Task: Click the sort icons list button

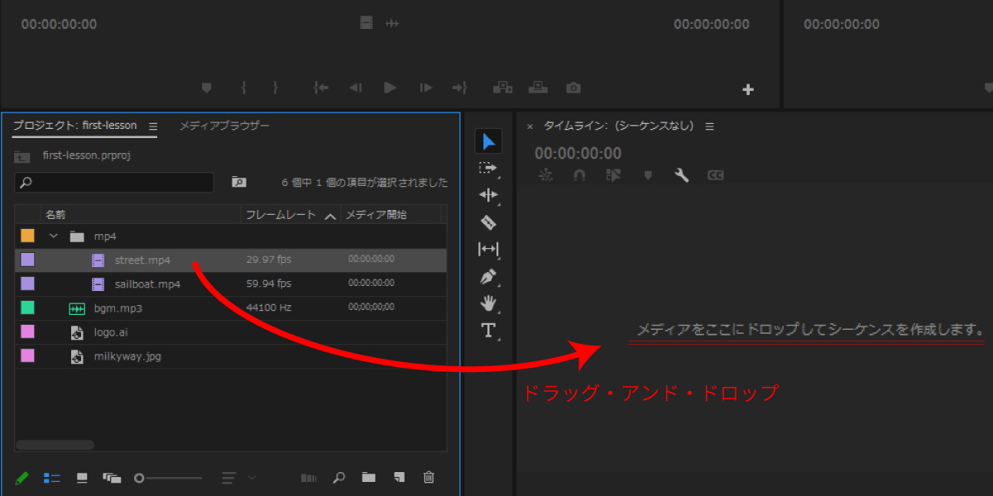Action: pos(229,477)
